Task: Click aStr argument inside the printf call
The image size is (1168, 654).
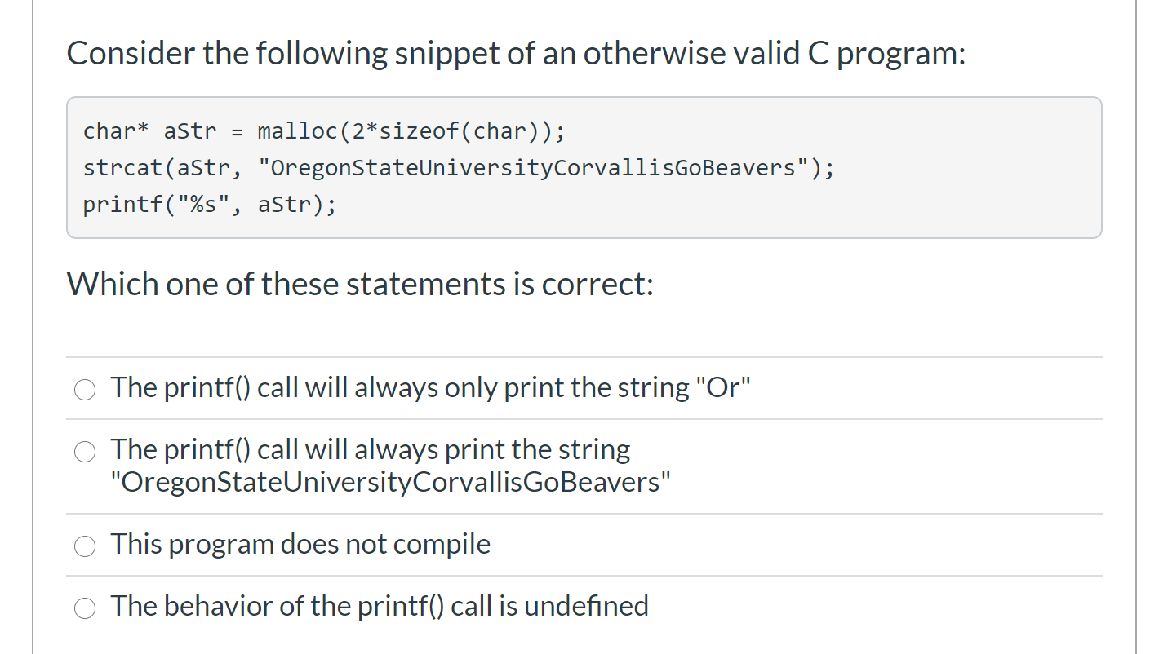Action: [284, 205]
